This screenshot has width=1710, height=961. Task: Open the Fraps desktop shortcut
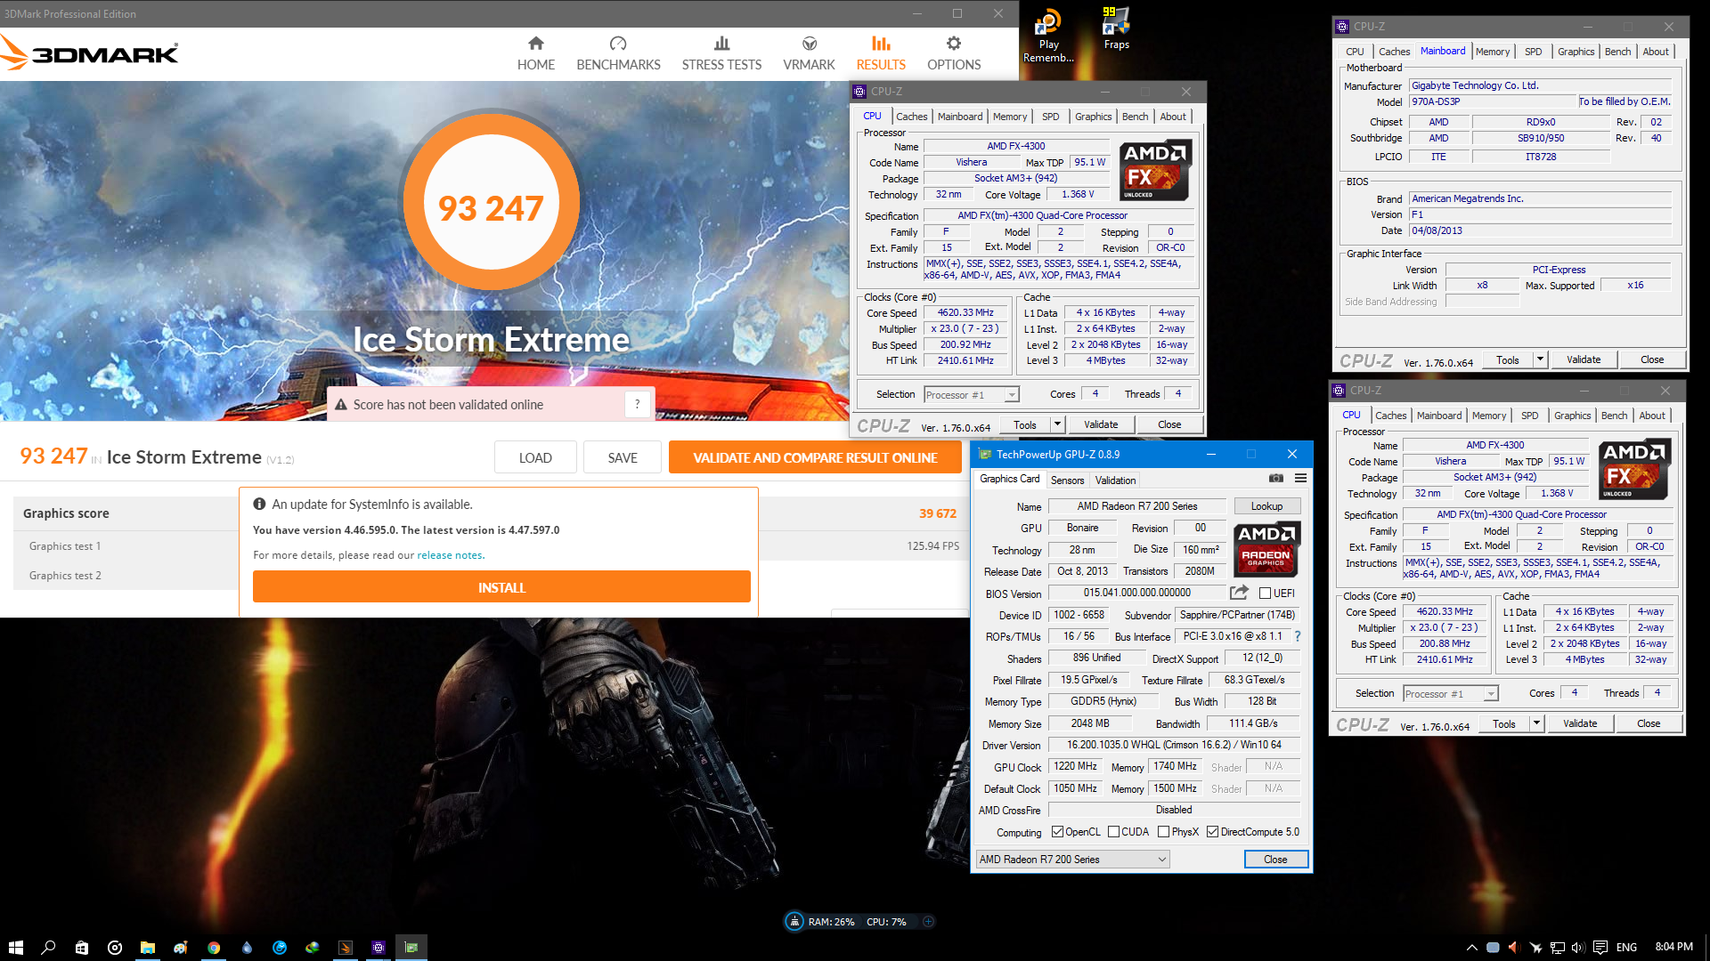[x=1116, y=28]
